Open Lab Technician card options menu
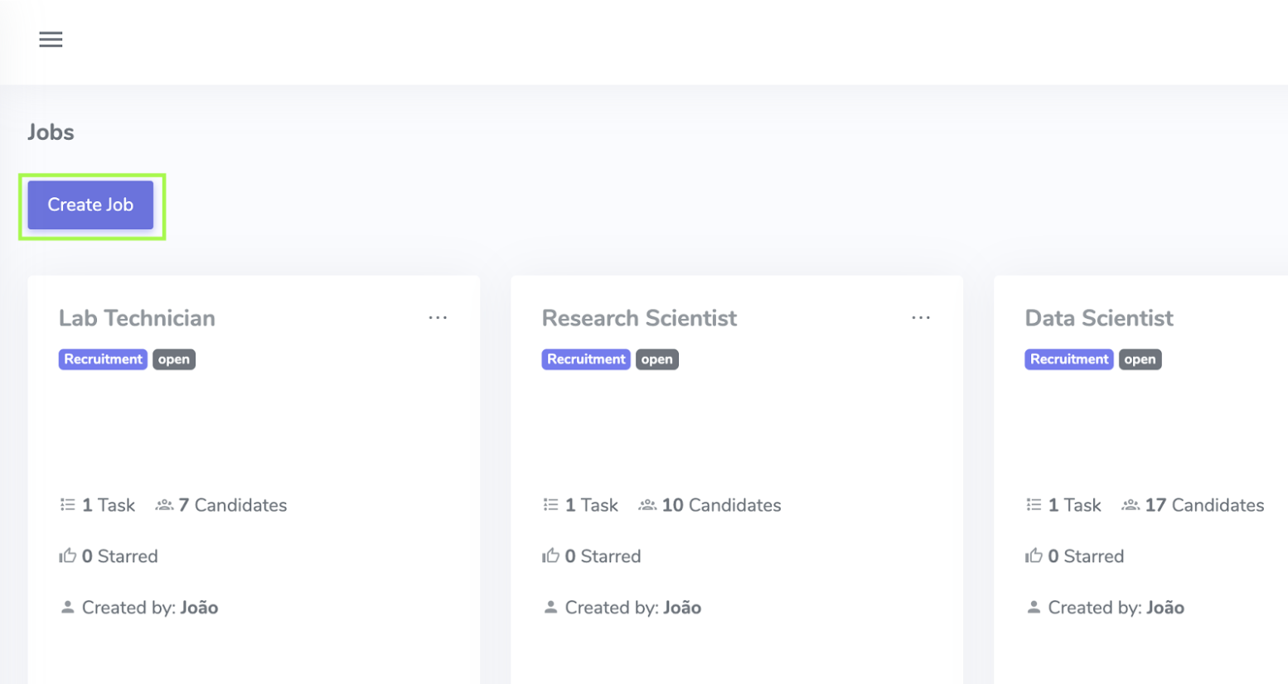 click(438, 318)
